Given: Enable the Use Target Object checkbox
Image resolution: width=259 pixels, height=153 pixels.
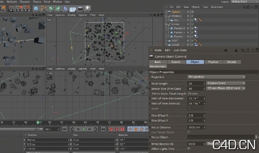Looking at the screenshot, I should tap(189, 132).
